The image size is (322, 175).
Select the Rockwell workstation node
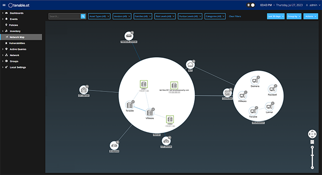(x=272, y=89)
